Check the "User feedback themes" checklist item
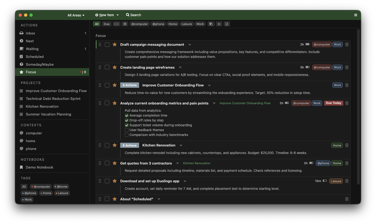The height and width of the screenshot is (224, 376). [127, 130]
